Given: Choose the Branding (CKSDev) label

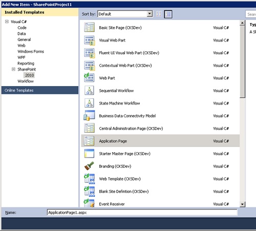Looking at the screenshot, I should (x=115, y=166).
